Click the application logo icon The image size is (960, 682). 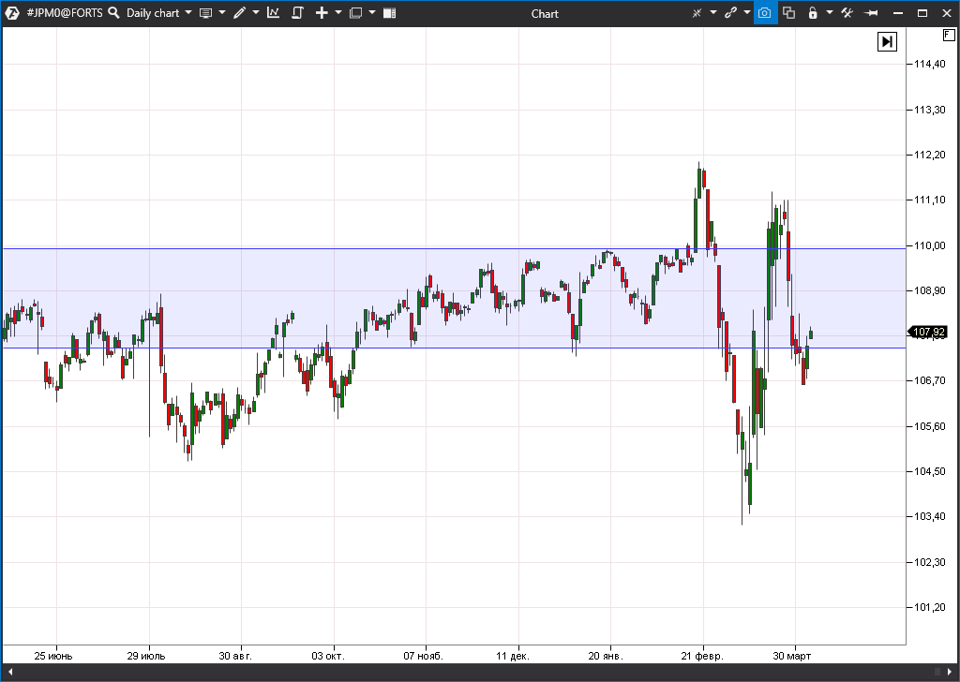click(11, 13)
